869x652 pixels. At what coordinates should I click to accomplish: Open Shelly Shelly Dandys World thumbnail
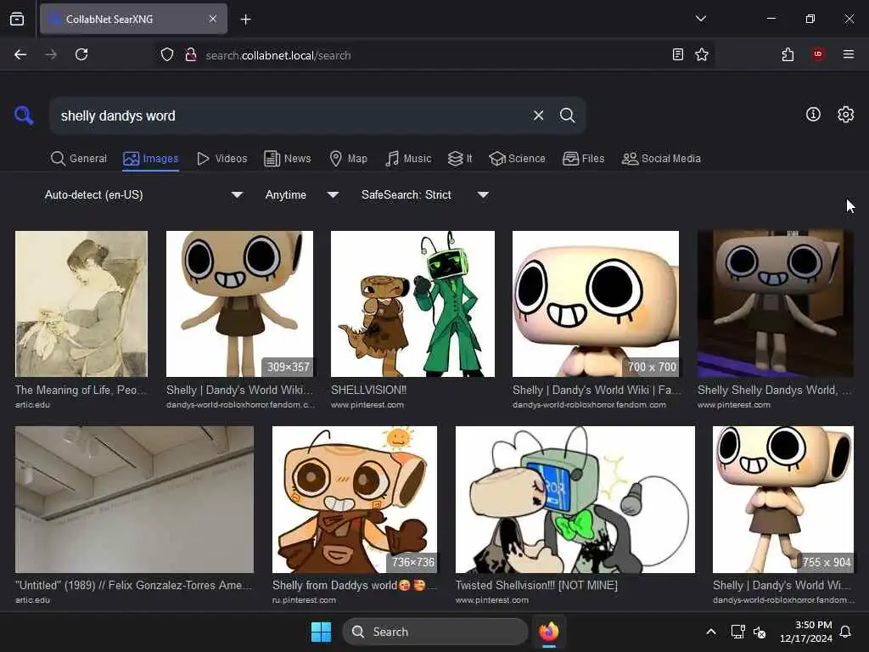[776, 304]
